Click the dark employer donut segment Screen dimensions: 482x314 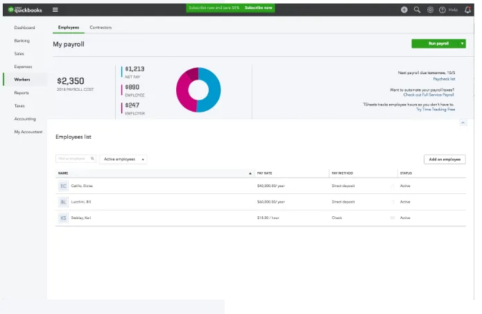tap(193, 73)
